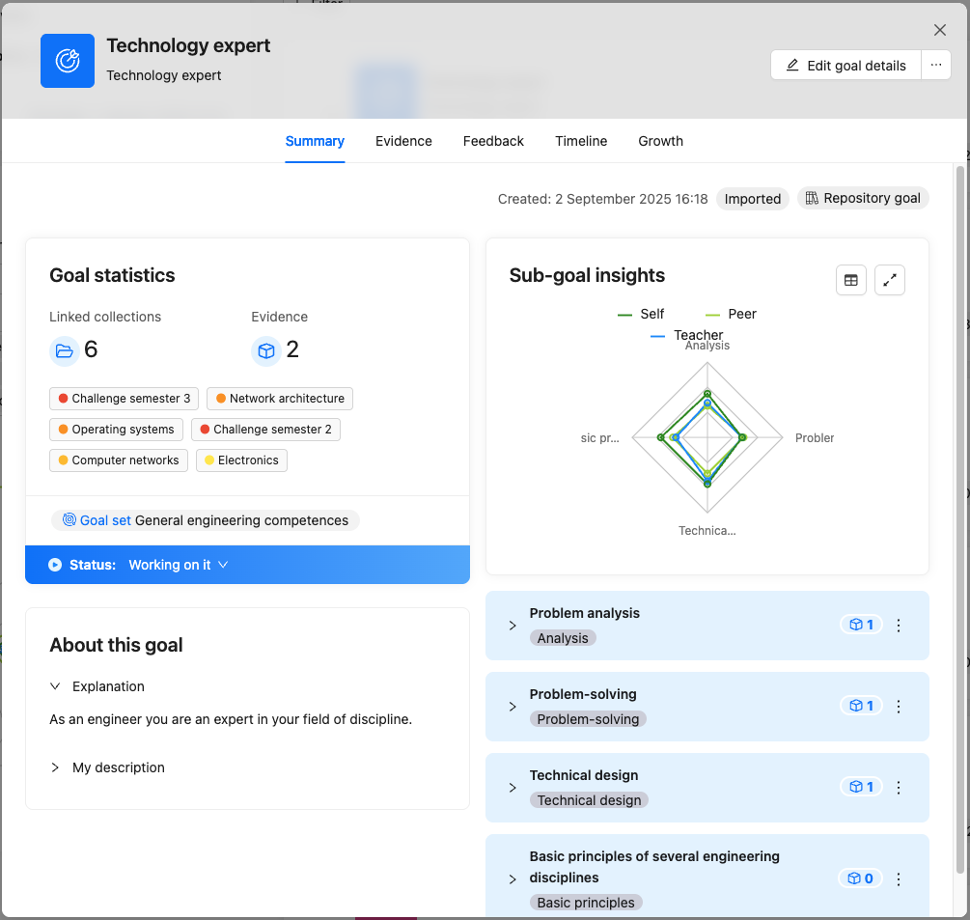970x920 pixels.
Task: Expand the Problem-solving sub-goal
Action: click(x=513, y=707)
